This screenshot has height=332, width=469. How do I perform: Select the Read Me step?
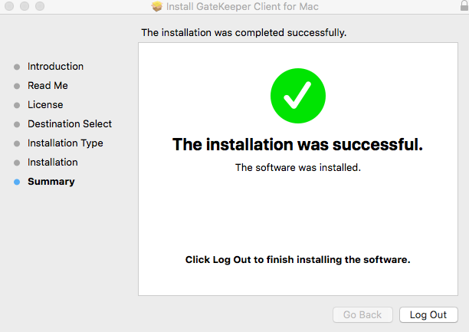[48, 86]
